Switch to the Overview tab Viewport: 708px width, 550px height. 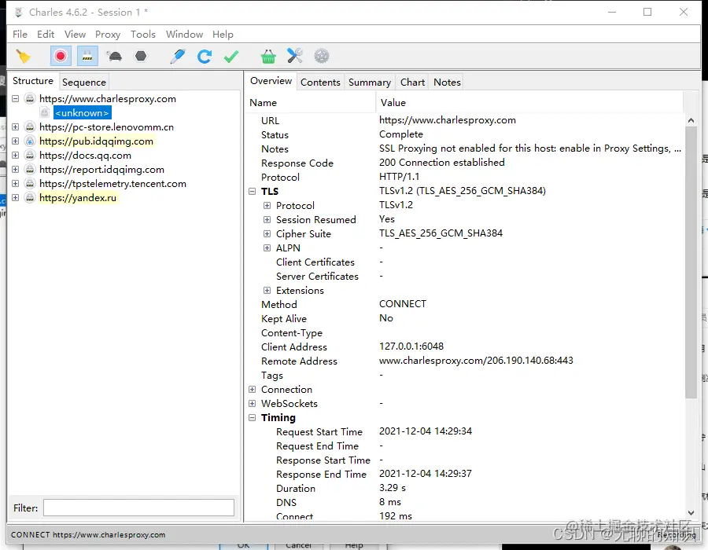[271, 81]
